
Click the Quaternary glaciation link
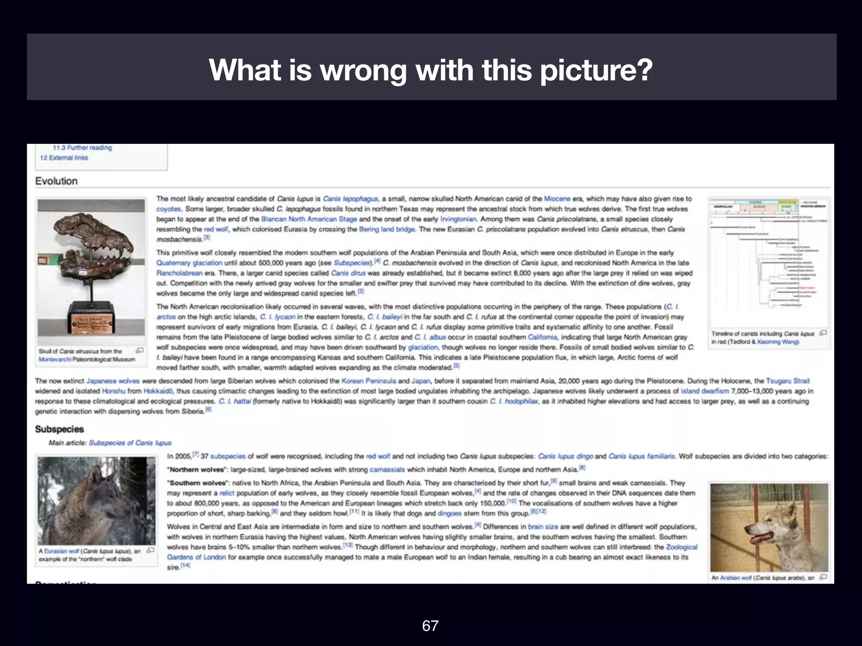pos(189,263)
